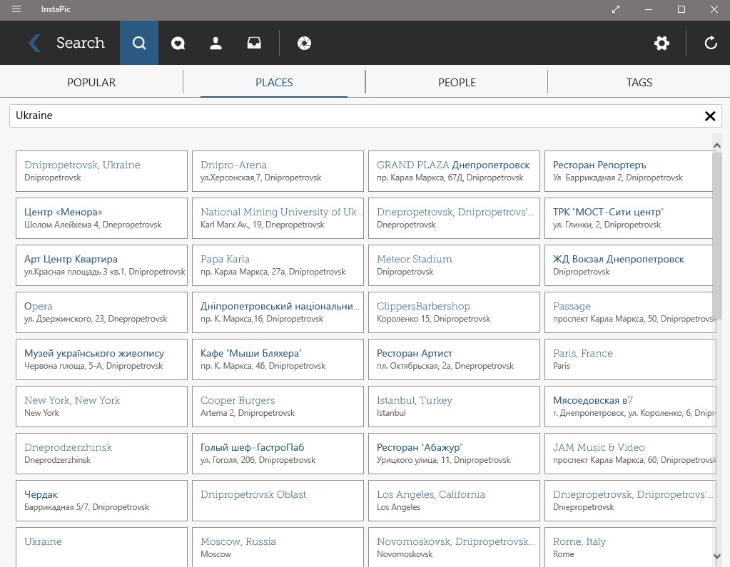
Task: Select ТРК "МОСТ-Сити центр" place
Action: click(629, 218)
